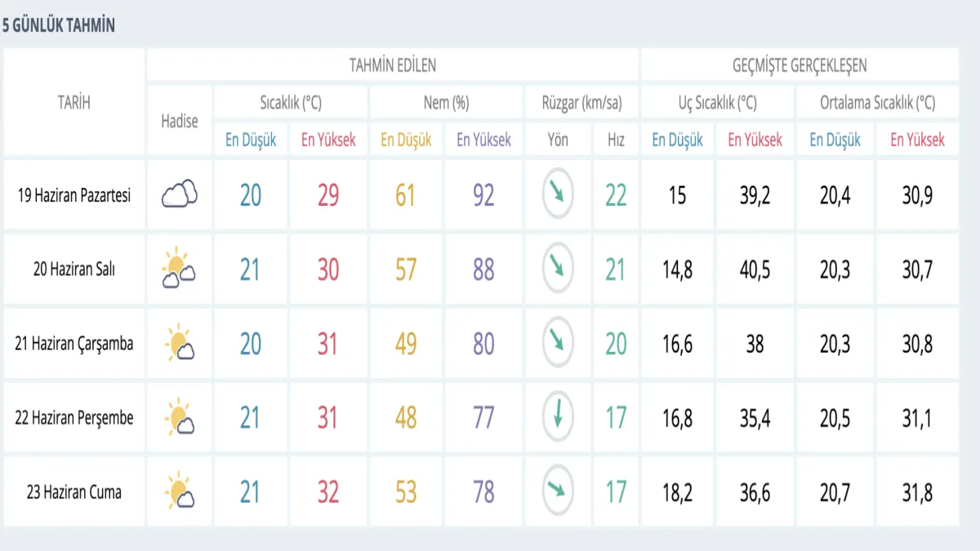Screen dimensions: 980x551
Task: Click the 5 GÜNLÜK TAHMİN heading
Action: [59, 25]
